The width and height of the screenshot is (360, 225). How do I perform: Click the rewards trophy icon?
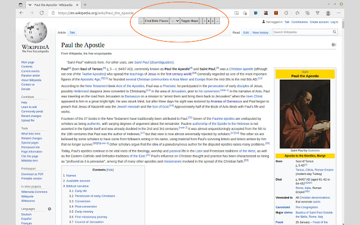click(318, 13)
